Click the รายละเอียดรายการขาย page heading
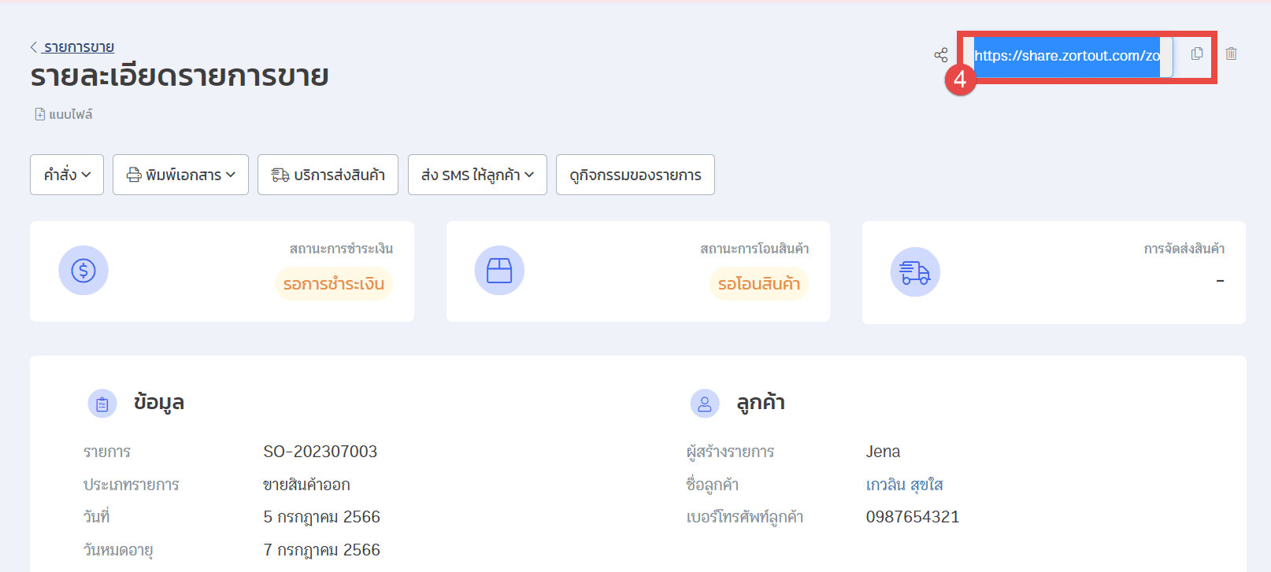 pos(180,76)
